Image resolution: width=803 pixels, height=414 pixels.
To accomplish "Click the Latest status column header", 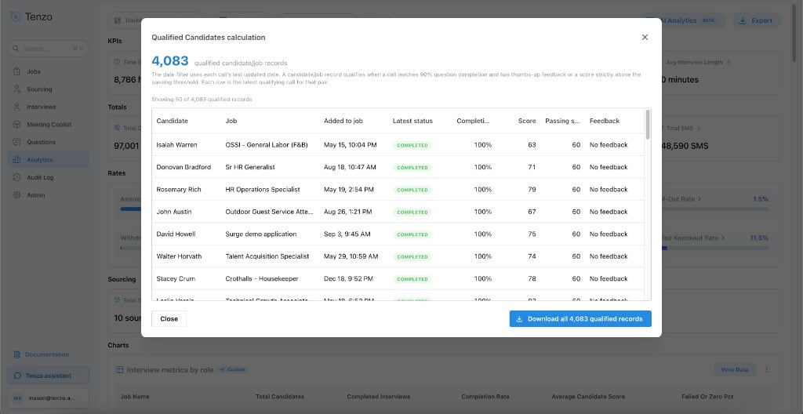I will 412,121.
